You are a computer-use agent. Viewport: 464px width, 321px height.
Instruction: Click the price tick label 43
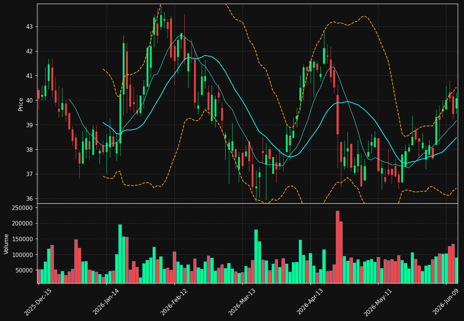(x=30, y=27)
